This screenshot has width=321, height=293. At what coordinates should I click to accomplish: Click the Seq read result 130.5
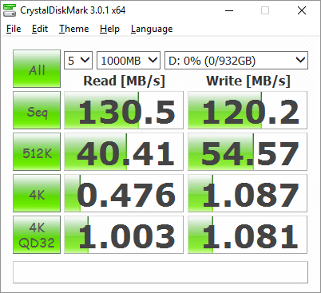(124, 110)
